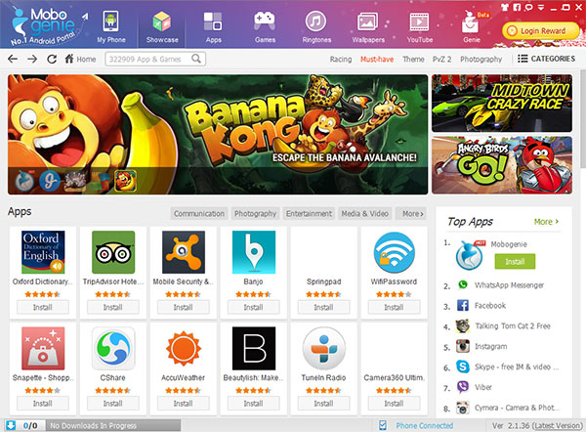Select the Racing quick link
This screenshot has height=432, width=586.
coord(341,59)
